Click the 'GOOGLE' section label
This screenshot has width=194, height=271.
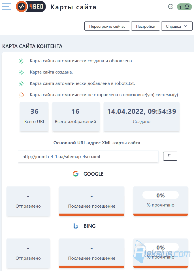(x=93, y=174)
